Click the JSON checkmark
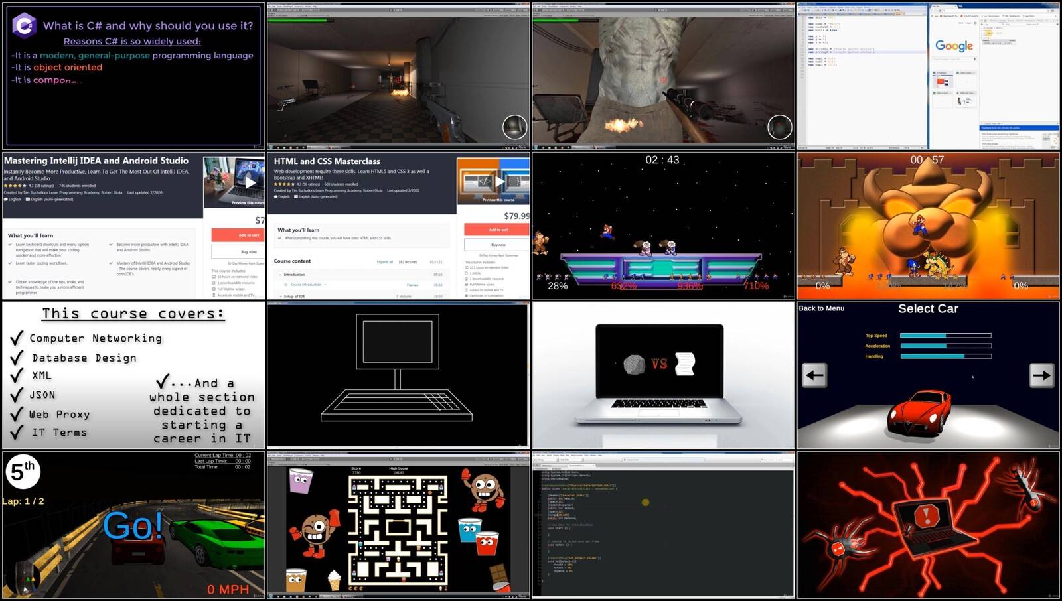 [x=17, y=395]
